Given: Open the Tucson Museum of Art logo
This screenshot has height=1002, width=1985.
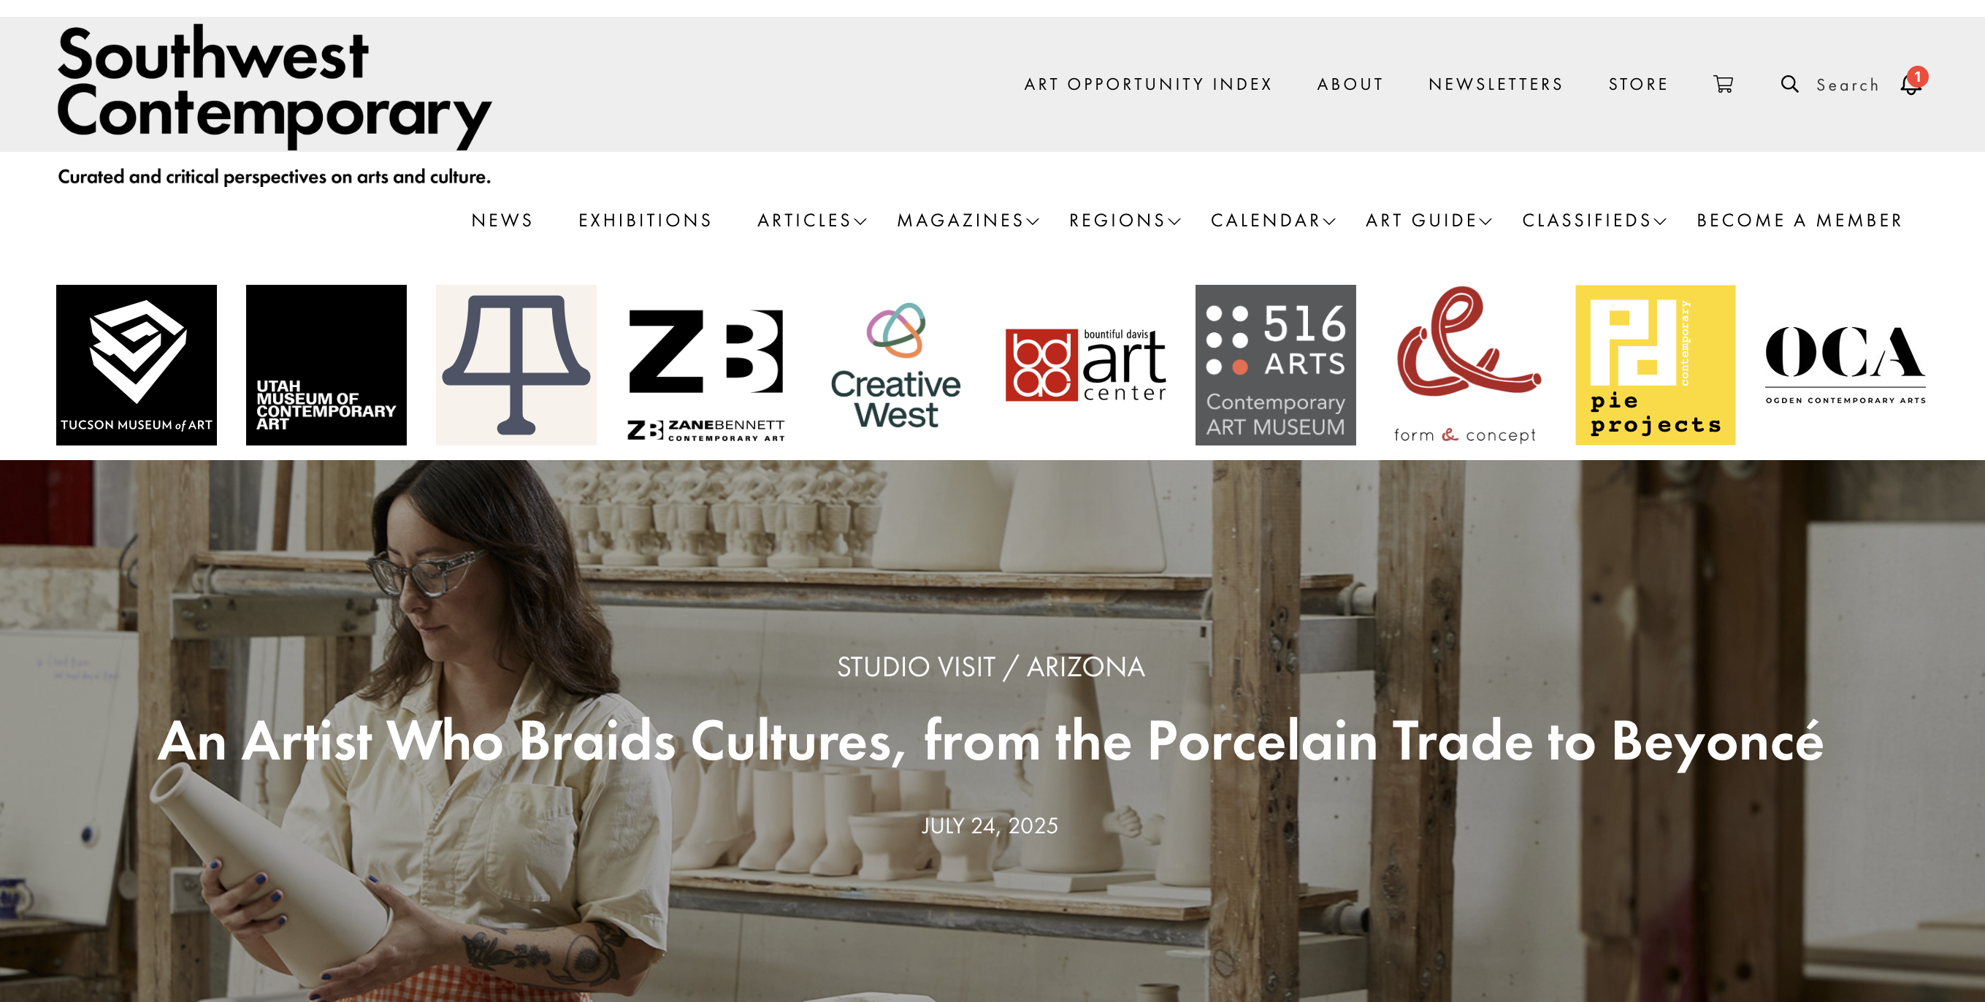Looking at the screenshot, I should 137,364.
